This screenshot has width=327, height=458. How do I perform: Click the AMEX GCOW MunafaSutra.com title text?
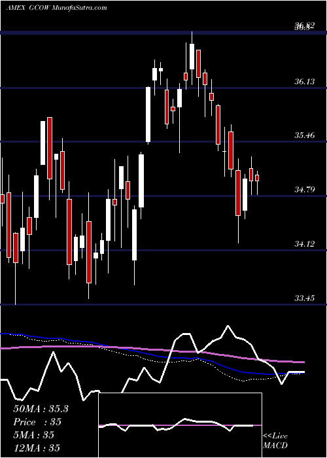pyautogui.click(x=57, y=8)
